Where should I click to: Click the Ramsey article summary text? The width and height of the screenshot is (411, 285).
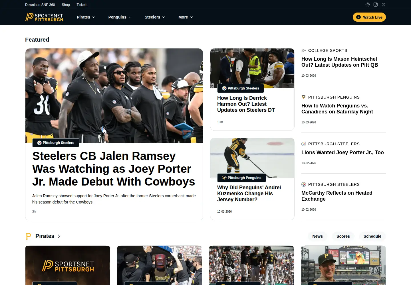(114, 199)
